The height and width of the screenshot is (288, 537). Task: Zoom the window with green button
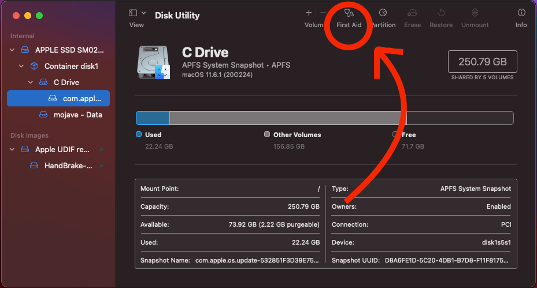pos(39,16)
